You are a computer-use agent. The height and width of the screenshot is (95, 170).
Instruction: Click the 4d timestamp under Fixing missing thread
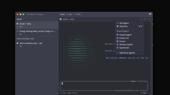coord(20,34)
